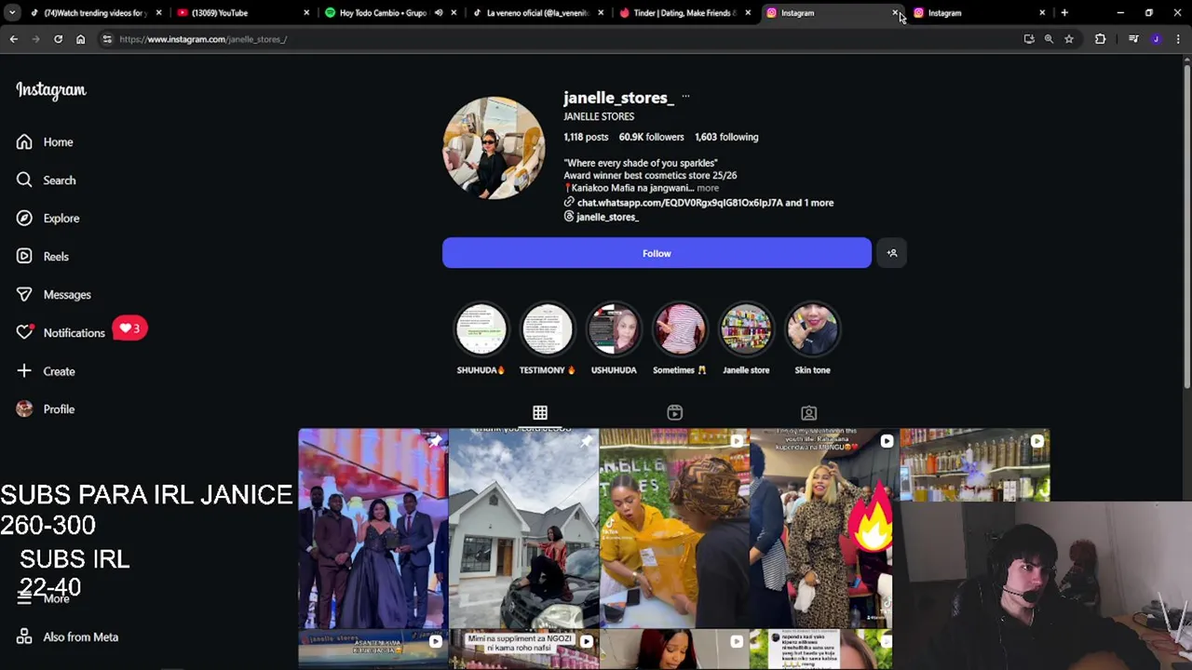Click the Instagram logo
Viewport: 1192px width, 670px height.
tap(51, 90)
